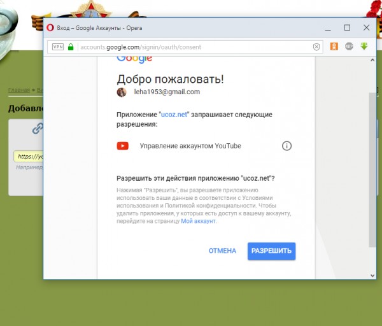Screen dimensions: 382x326
Task: Click the https:// URL field on background page
Action: pos(29,157)
